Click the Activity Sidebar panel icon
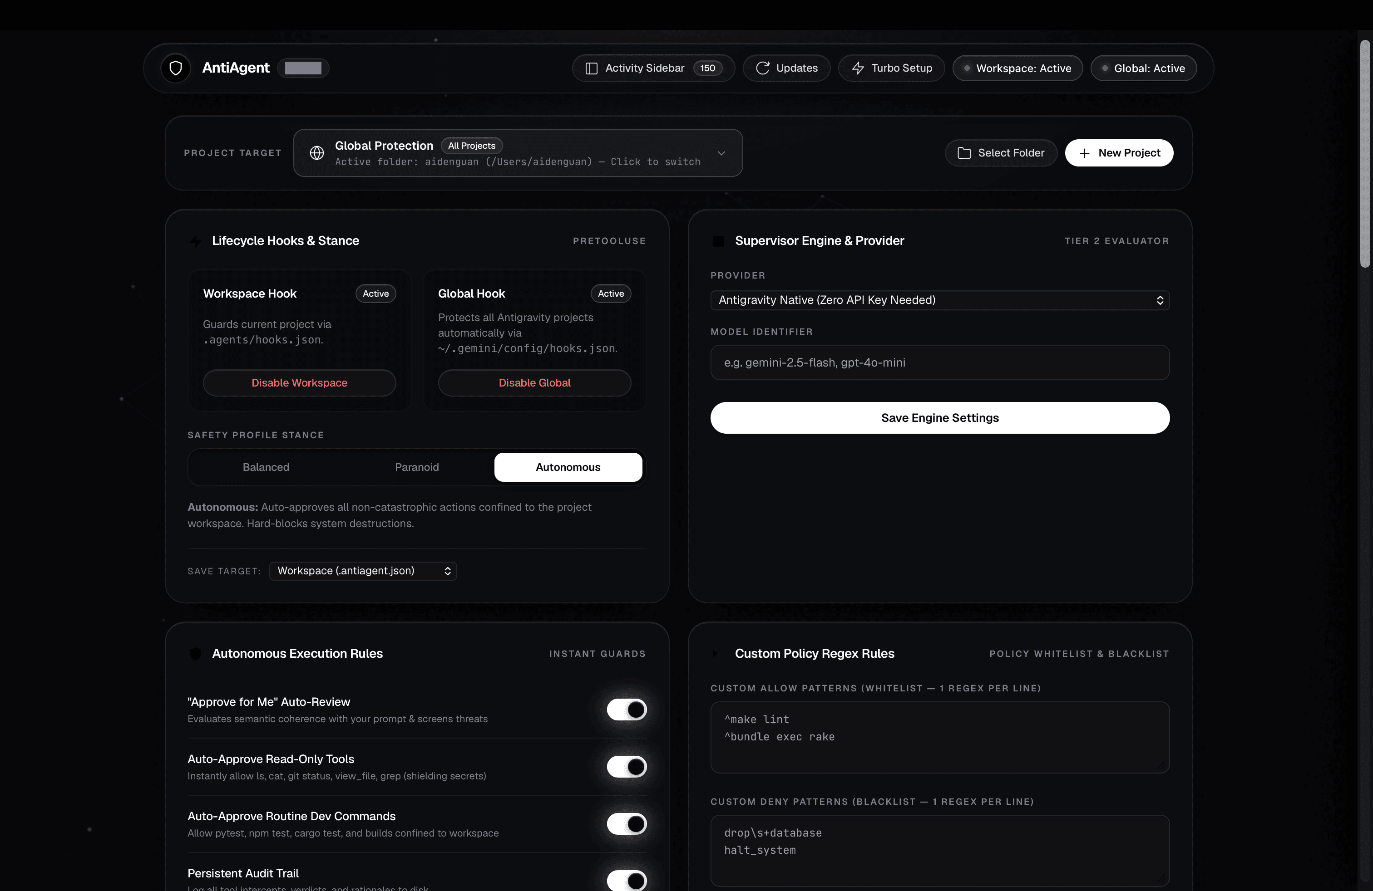This screenshot has height=891, width=1373. coord(591,68)
